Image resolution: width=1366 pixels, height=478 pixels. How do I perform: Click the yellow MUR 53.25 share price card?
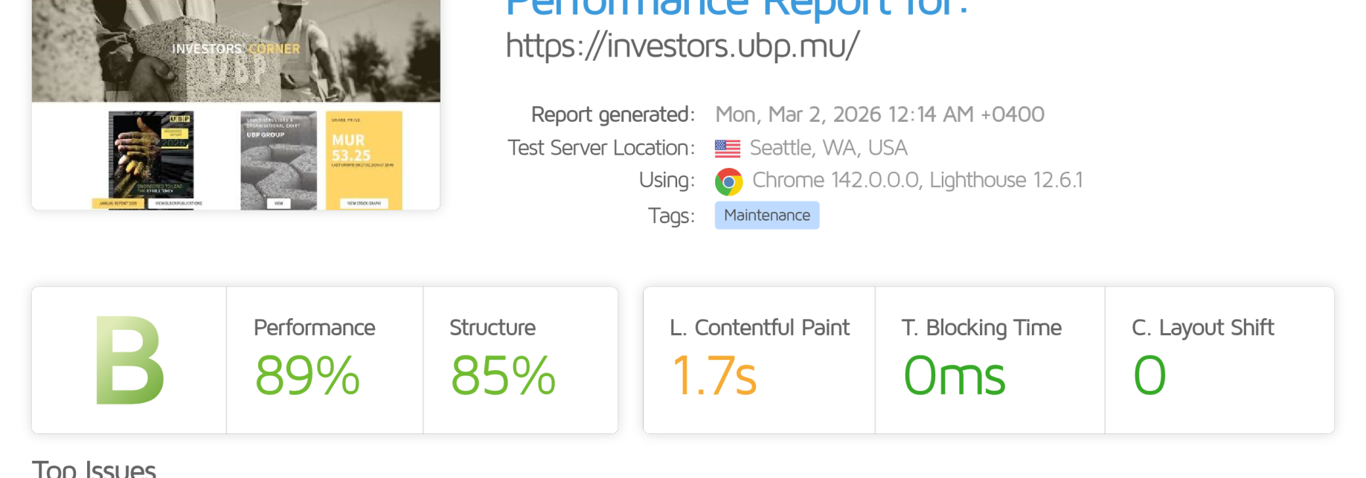coord(364,159)
